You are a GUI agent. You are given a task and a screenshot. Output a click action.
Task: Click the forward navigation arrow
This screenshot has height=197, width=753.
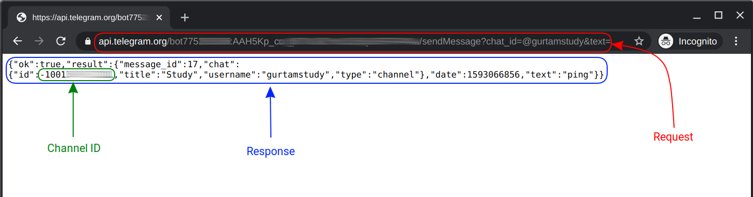pyautogui.click(x=39, y=41)
